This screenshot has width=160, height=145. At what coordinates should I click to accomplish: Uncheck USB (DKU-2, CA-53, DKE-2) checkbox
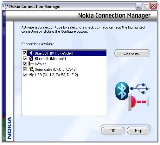tap(25, 75)
